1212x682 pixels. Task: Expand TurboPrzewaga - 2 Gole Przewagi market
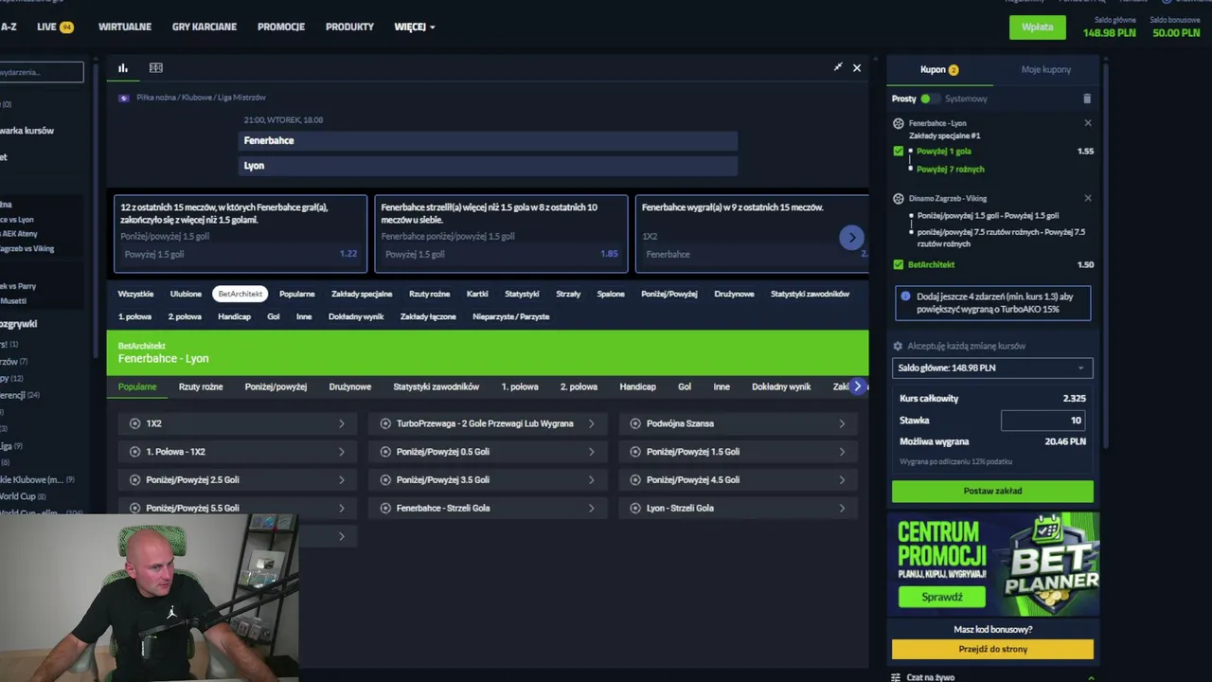(488, 424)
